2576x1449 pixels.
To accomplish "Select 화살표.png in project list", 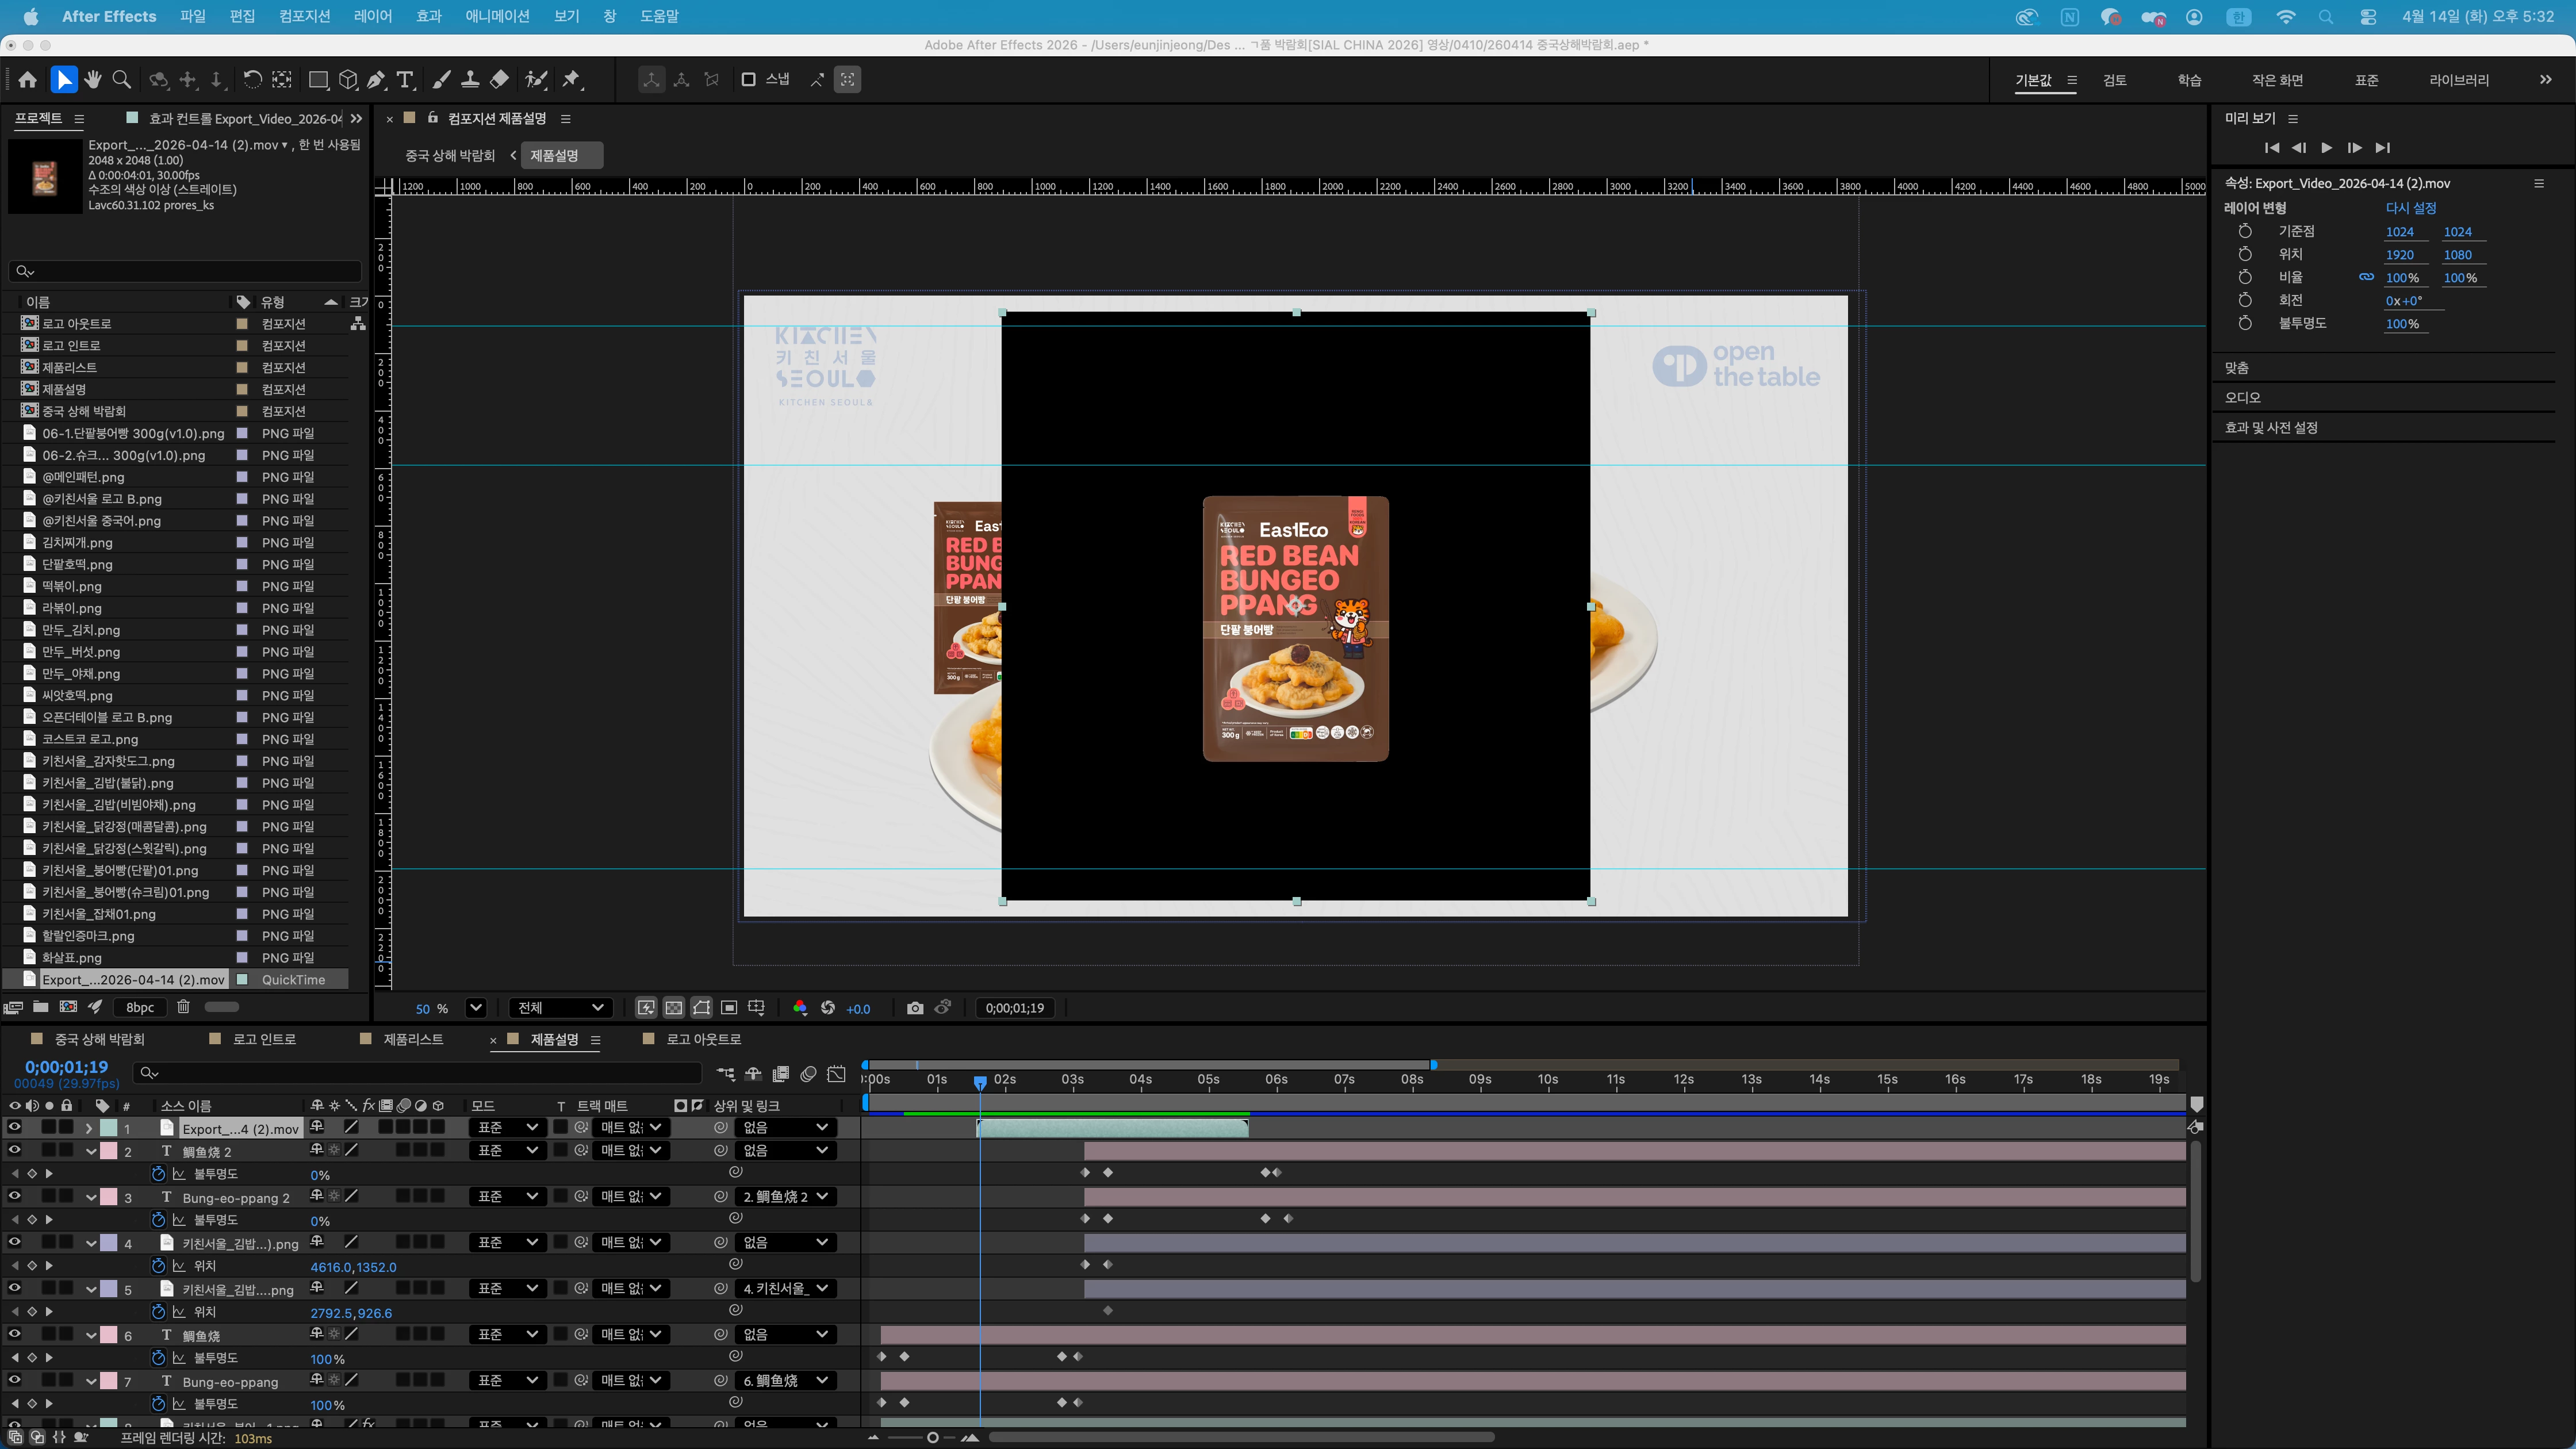I will [x=72, y=958].
